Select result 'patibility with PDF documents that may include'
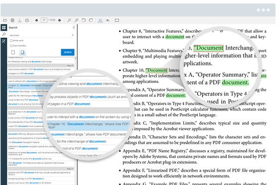This screenshot has width=276, height=185. (x=41, y=174)
